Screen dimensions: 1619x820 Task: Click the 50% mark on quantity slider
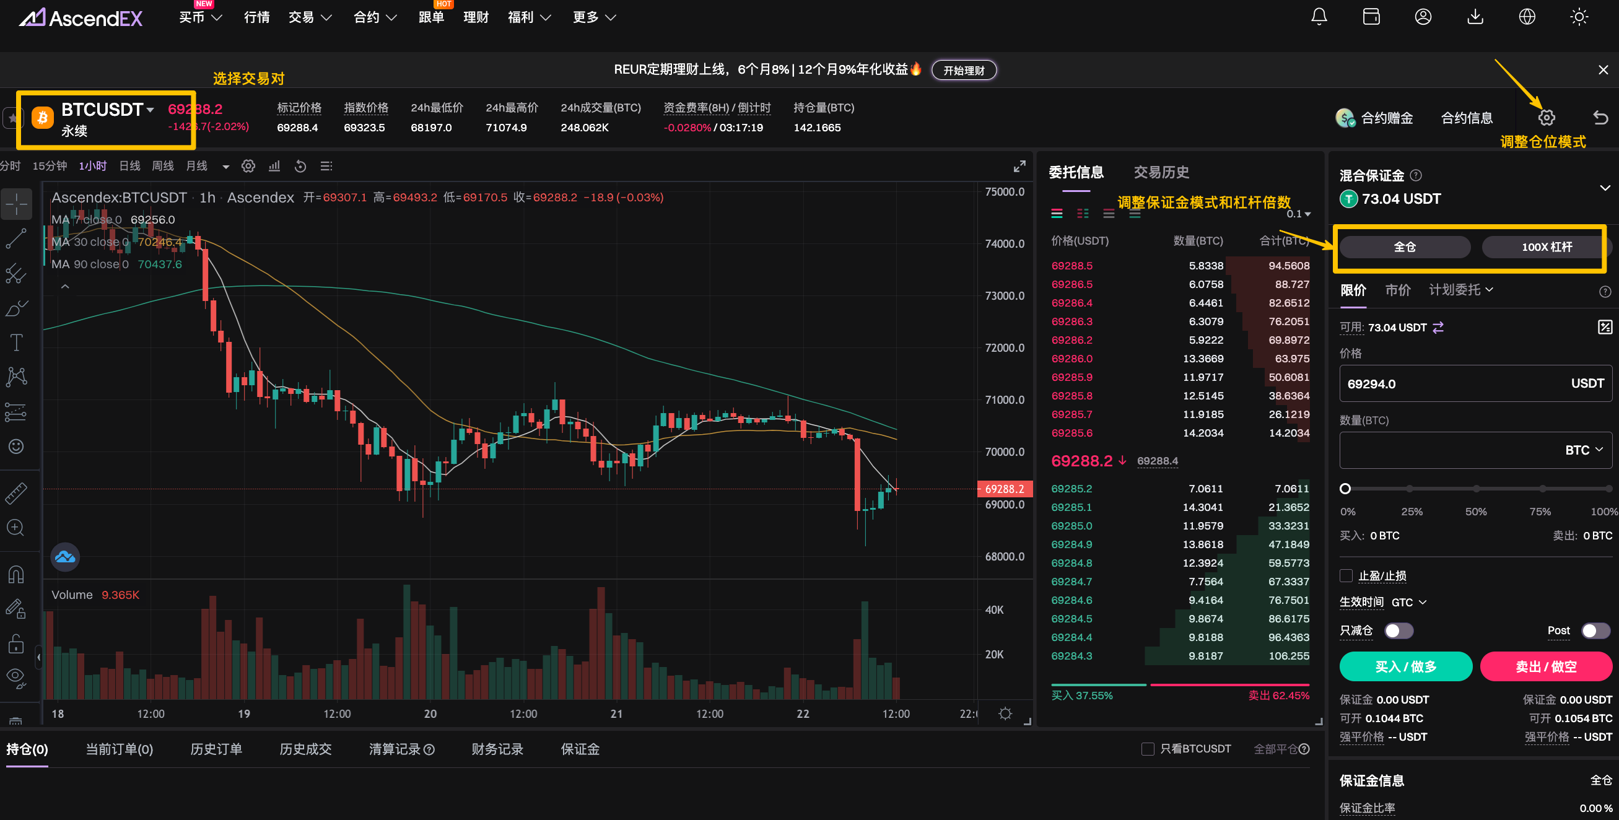tap(1476, 489)
